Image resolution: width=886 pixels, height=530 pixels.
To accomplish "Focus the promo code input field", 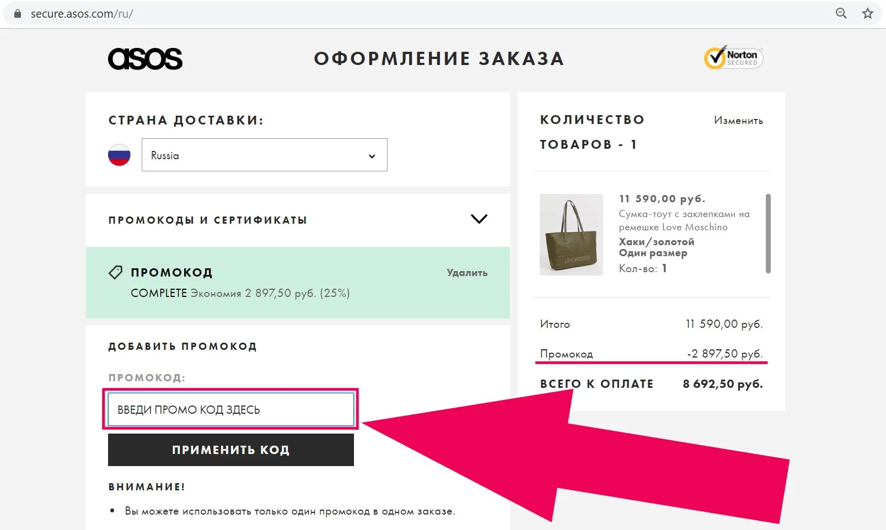I will pyautogui.click(x=230, y=409).
